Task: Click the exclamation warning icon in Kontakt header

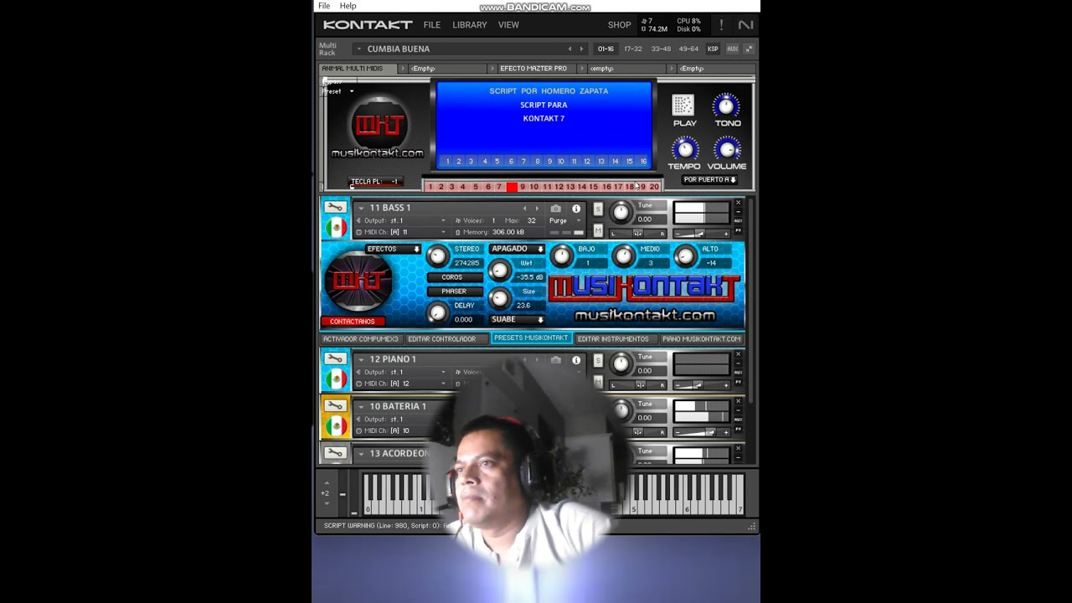Action: (721, 25)
